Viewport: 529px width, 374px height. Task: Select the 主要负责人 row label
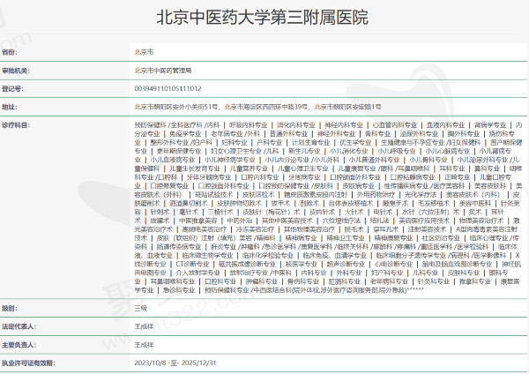(19, 345)
